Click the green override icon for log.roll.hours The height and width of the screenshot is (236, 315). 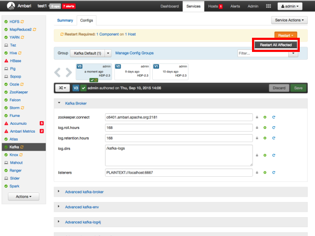[265, 127]
